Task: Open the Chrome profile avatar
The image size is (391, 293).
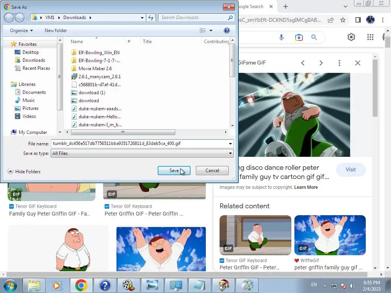Action: click(370, 20)
